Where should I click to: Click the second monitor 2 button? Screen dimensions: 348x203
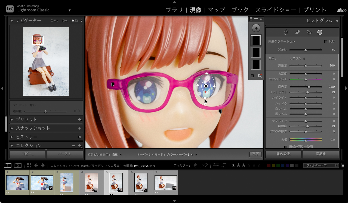(18, 165)
